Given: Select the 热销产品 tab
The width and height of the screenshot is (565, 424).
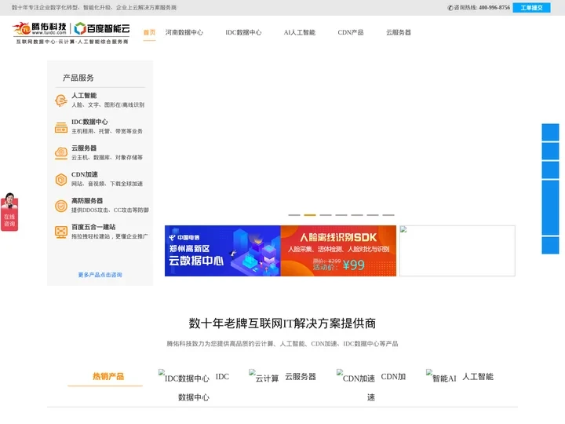Looking at the screenshot, I should (108, 376).
